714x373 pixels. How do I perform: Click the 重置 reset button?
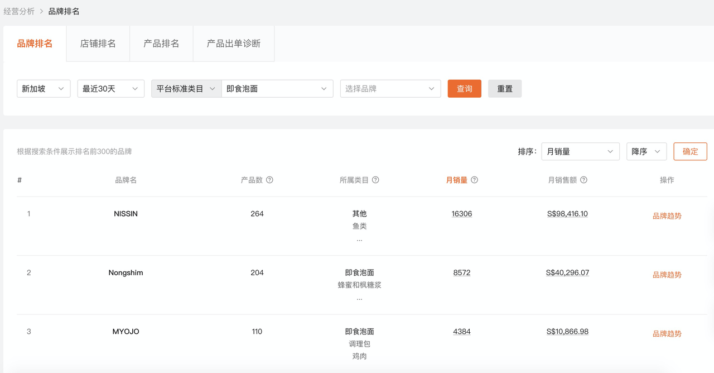(505, 89)
